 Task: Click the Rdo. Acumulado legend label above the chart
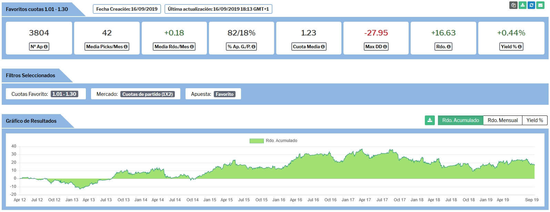(281, 141)
